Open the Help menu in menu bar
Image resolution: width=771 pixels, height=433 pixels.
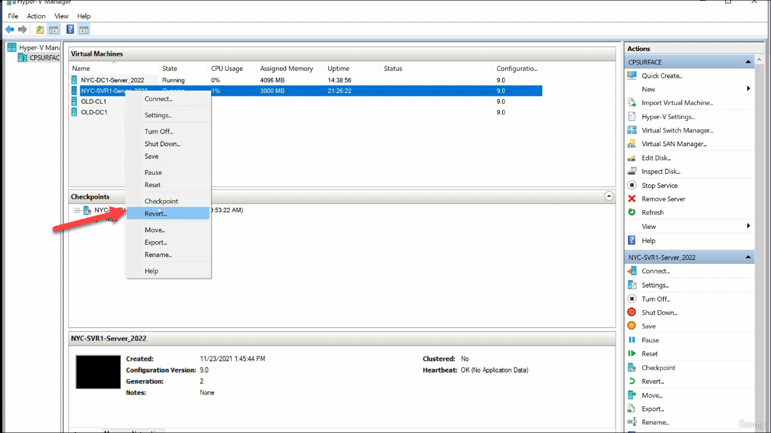84,16
